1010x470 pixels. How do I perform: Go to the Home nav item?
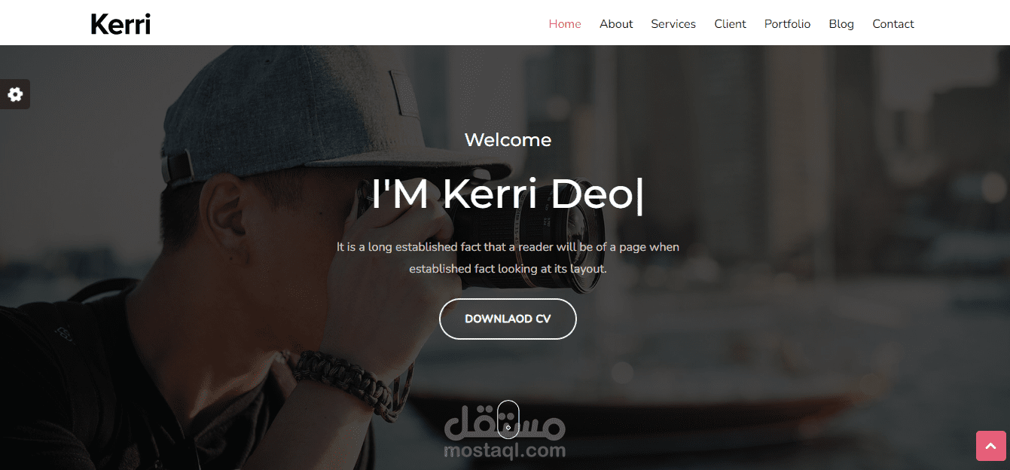(565, 24)
